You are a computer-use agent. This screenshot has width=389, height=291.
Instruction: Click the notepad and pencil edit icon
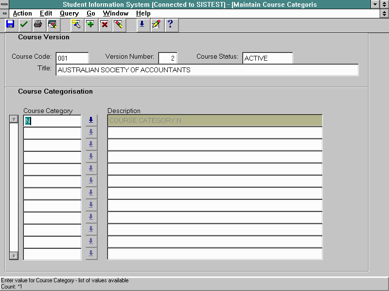click(156, 24)
